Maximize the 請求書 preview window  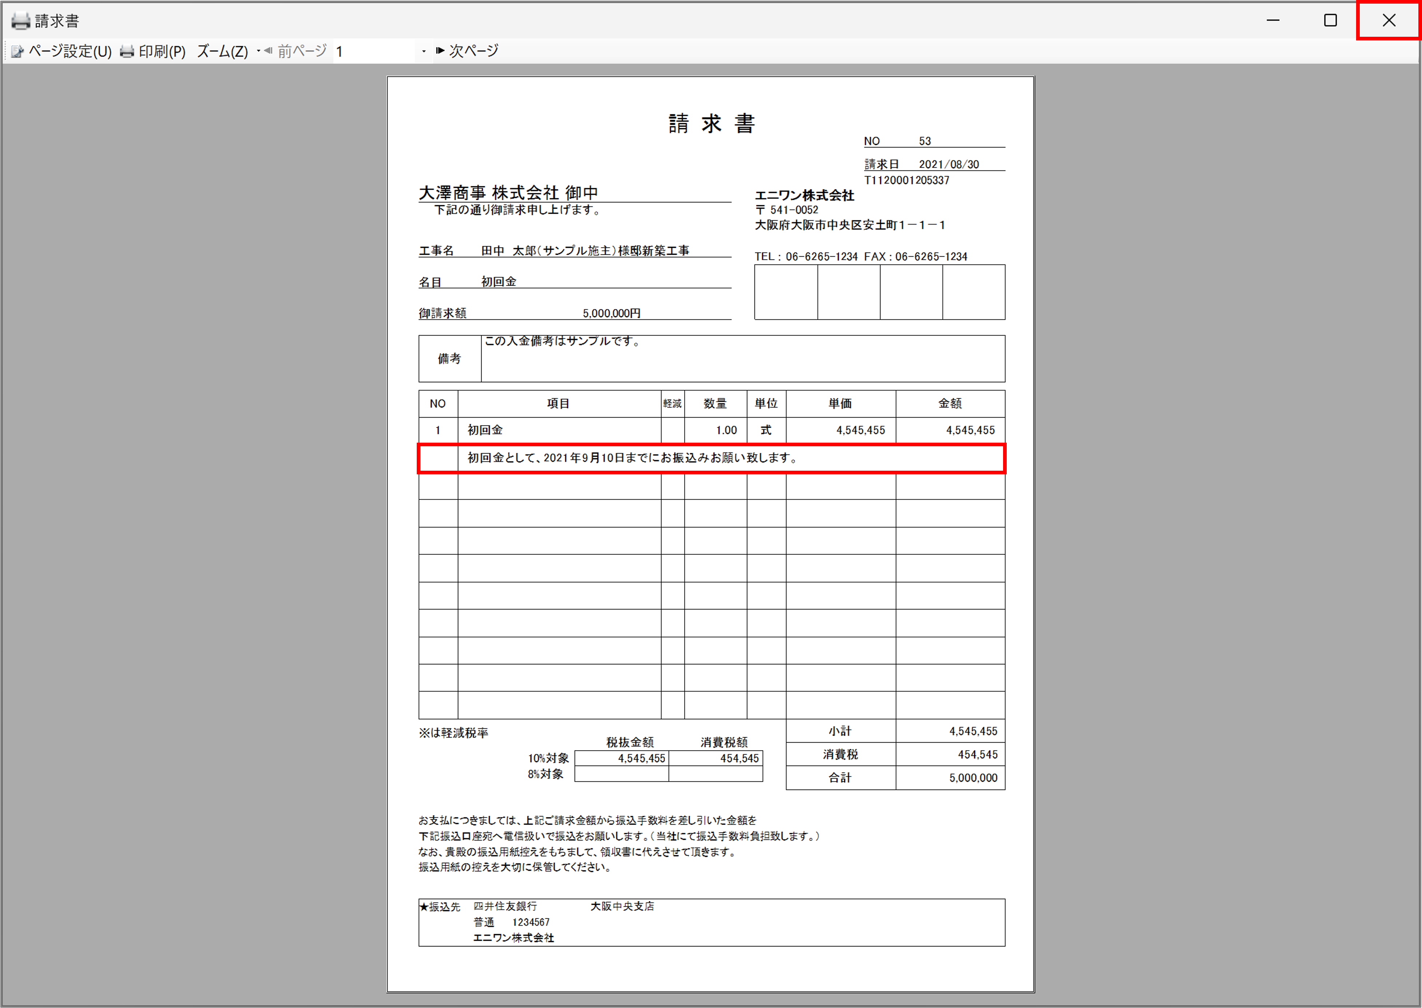[x=1330, y=20]
